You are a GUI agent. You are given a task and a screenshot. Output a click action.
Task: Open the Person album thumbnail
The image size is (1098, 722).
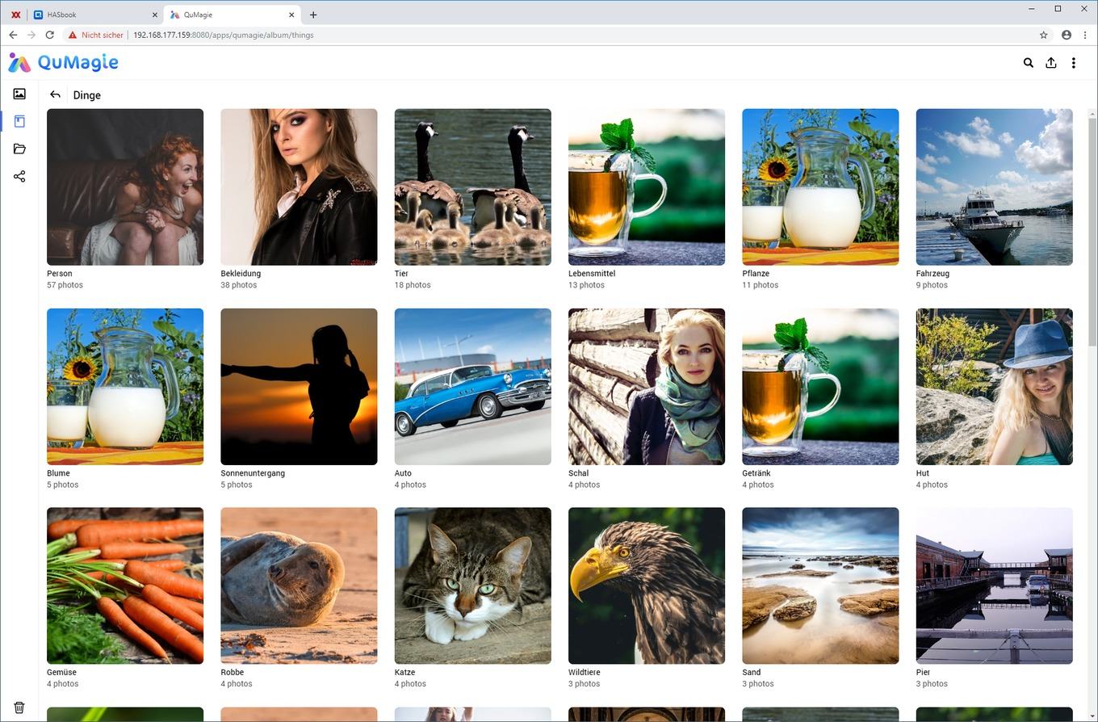pos(125,187)
